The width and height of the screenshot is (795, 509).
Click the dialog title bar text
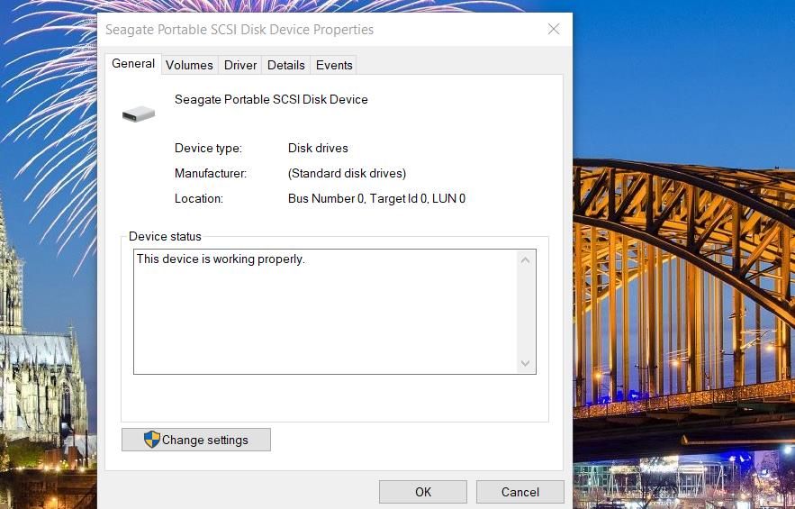point(239,30)
